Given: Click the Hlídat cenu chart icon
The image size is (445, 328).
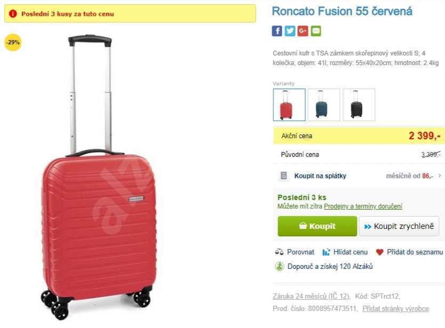Looking at the screenshot, I should [326, 252].
